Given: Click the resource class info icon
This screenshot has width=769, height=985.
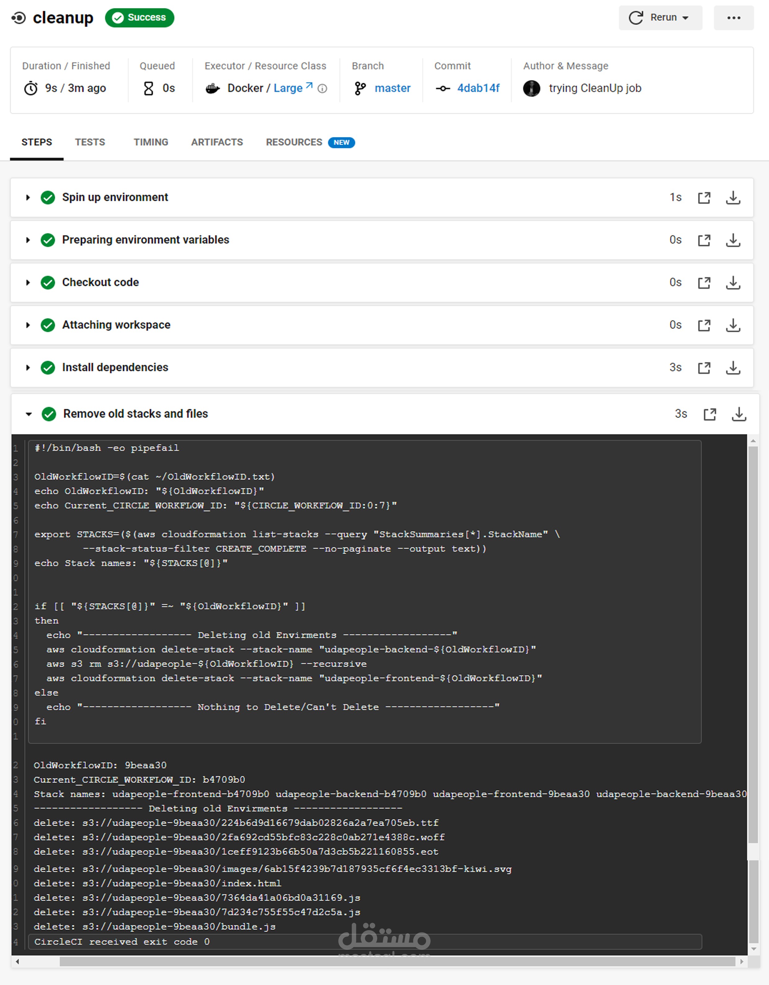Looking at the screenshot, I should [322, 89].
